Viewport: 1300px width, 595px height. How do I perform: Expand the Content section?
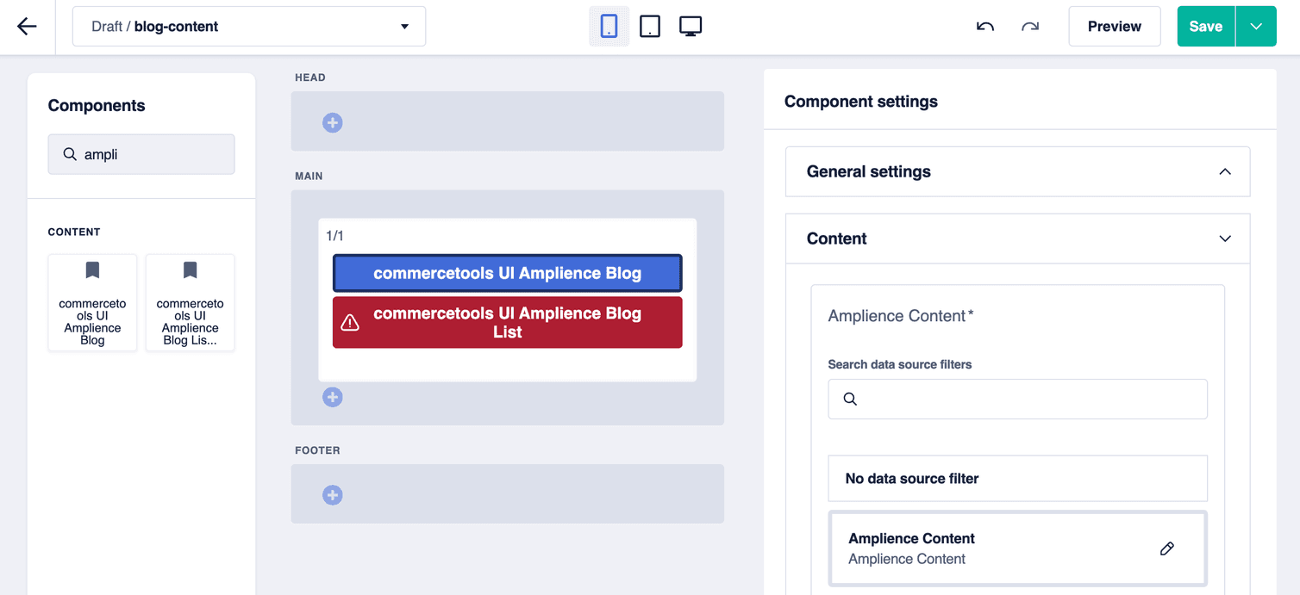point(1225,239)
